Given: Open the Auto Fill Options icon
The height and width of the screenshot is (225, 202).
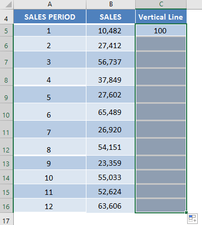Looking at the screenshot, I should (x=192, y=218).
